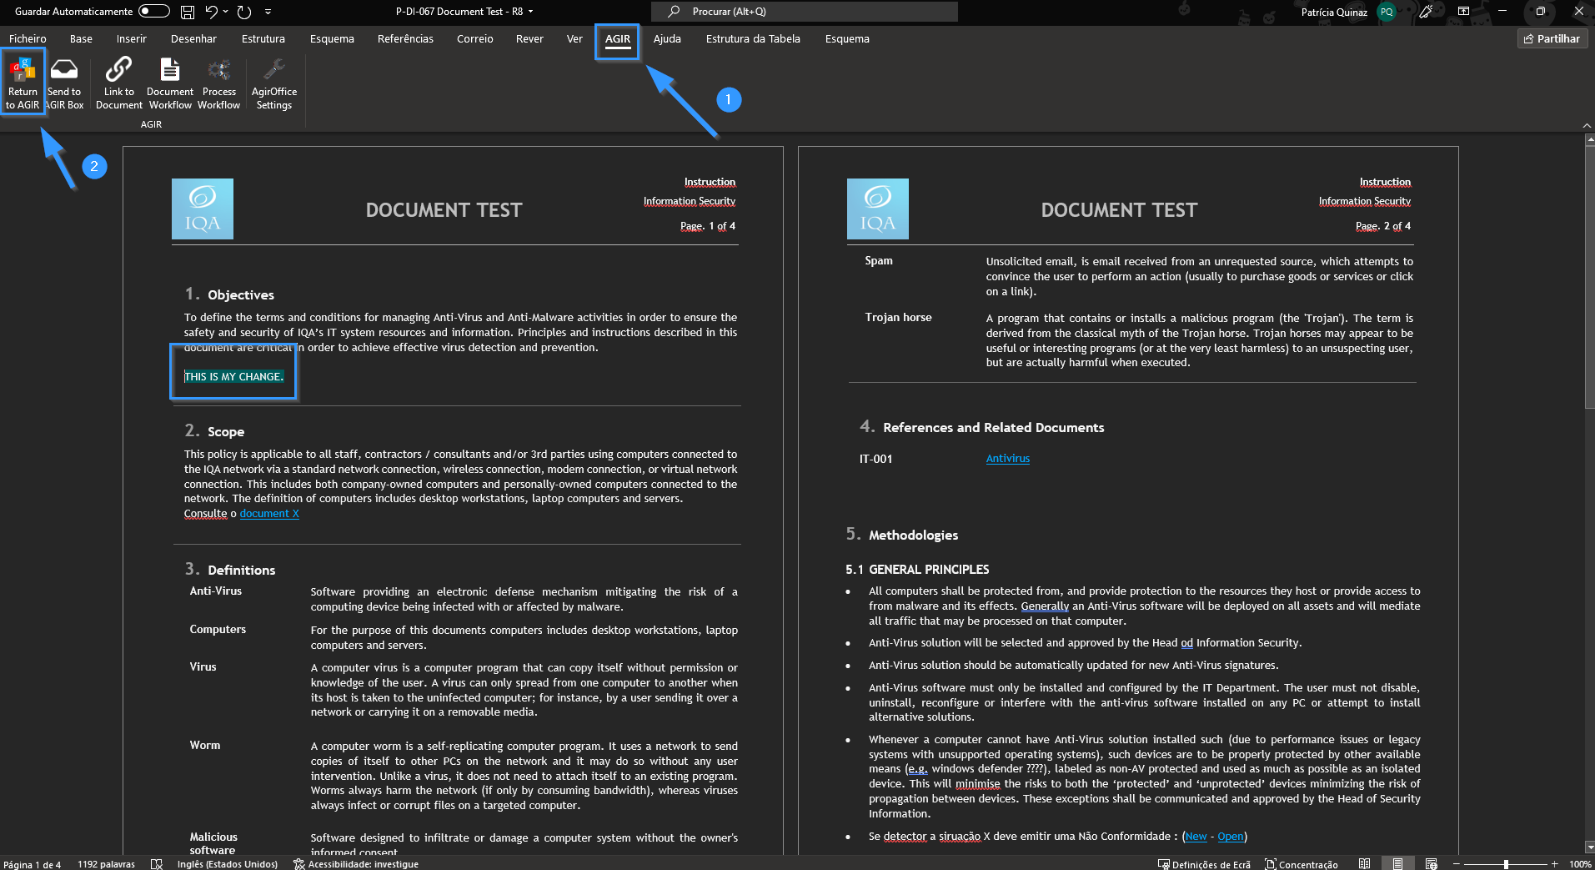Screen dimensions: 1595x870
Task: Open the Antivirus reference link
Action: tap(1008, 459)
